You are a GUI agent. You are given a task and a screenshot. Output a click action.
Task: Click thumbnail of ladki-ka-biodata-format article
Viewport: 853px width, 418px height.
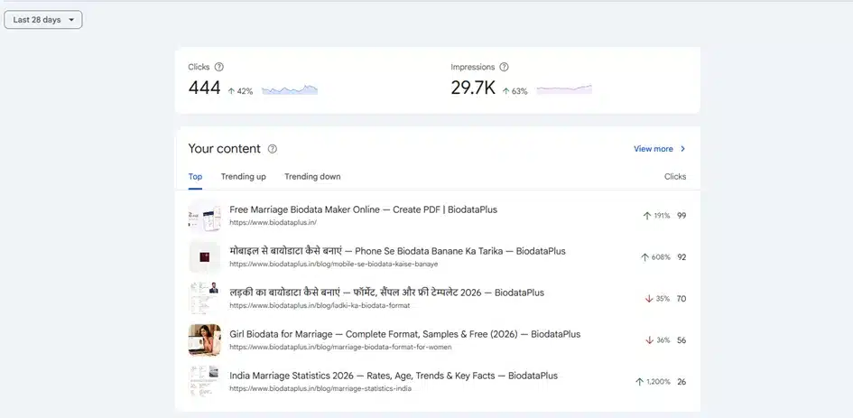pyautogui.click(x=205, y=298)
